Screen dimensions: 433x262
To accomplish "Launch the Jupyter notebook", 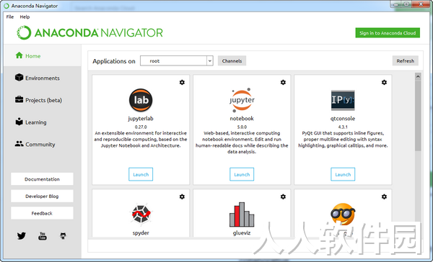I will pyautogui.click(x=242, y=174).
